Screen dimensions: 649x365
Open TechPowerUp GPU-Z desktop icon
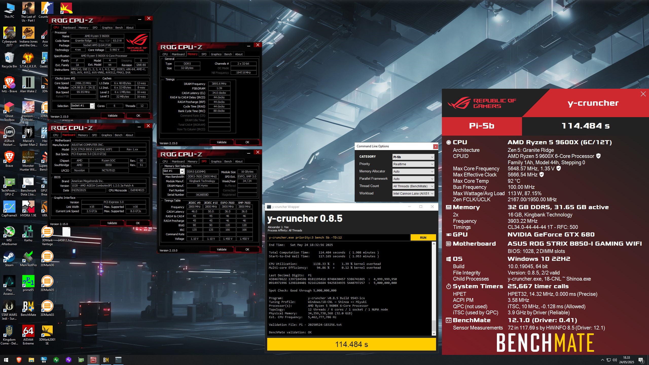tap(9, 186)
